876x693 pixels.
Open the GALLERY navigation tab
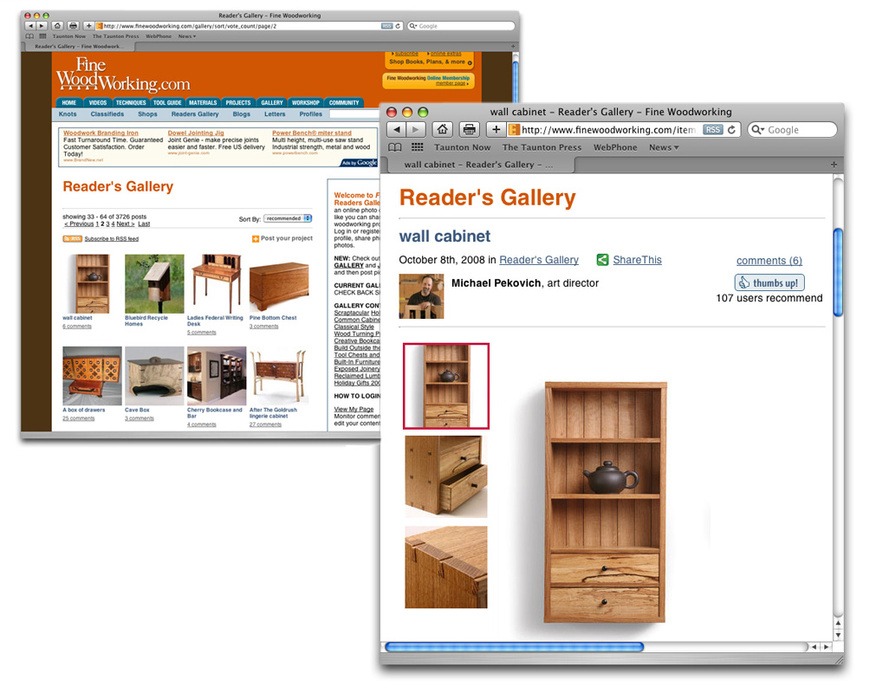[x=272, y=103]
